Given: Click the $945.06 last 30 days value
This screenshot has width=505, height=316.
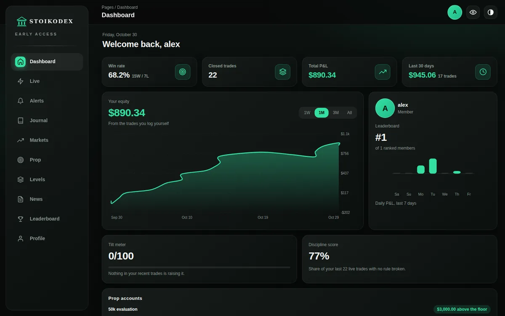Looking at the screenshot, I should click(422, 75).
